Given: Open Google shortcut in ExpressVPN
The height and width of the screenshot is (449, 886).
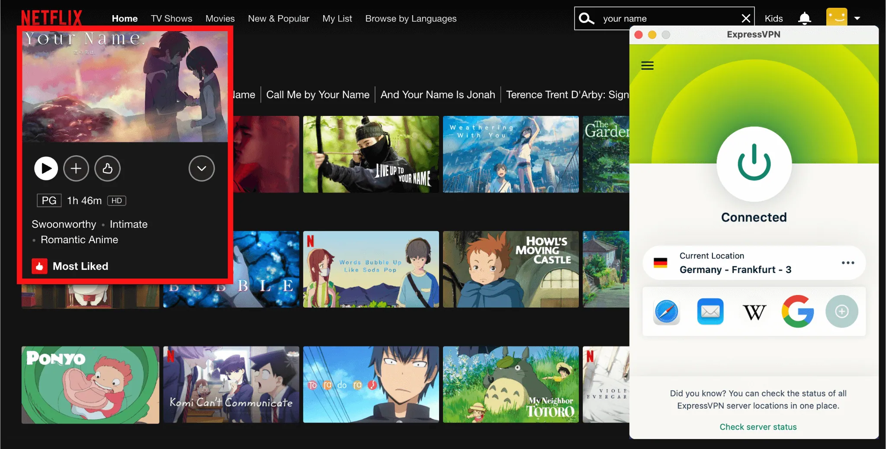Looking at the screenshot, I should coord(798,311).
